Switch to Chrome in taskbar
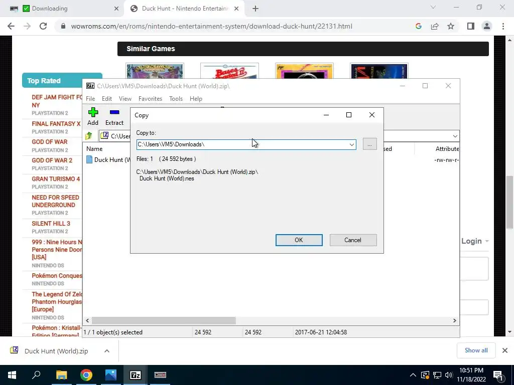 [x=86, y=375]
